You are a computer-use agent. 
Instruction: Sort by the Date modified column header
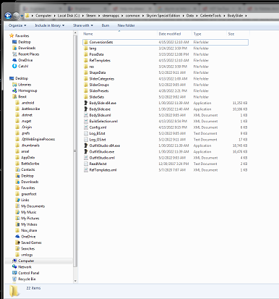175,34
